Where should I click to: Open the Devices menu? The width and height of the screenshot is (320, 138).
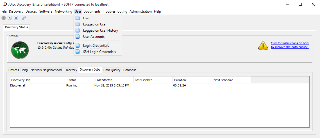31,11
